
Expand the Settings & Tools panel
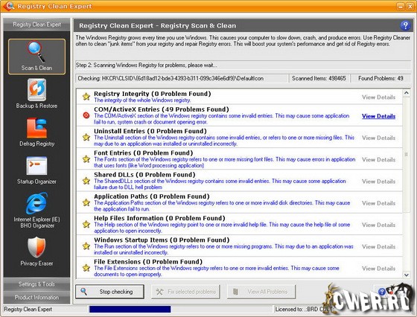[x=36, y=284]
